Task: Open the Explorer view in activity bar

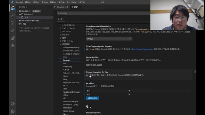Action: pos(13,8)
